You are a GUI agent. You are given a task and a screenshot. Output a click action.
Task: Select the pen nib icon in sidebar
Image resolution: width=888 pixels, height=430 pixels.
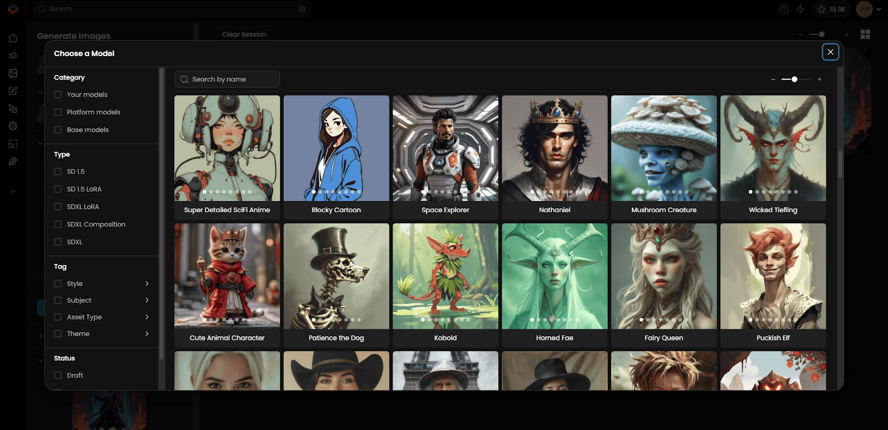pyautogui.click(x=13, y=162)
